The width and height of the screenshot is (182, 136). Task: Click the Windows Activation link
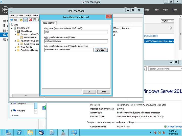click(x=151, y=36)
